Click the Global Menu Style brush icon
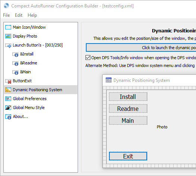 click(8, 108)
